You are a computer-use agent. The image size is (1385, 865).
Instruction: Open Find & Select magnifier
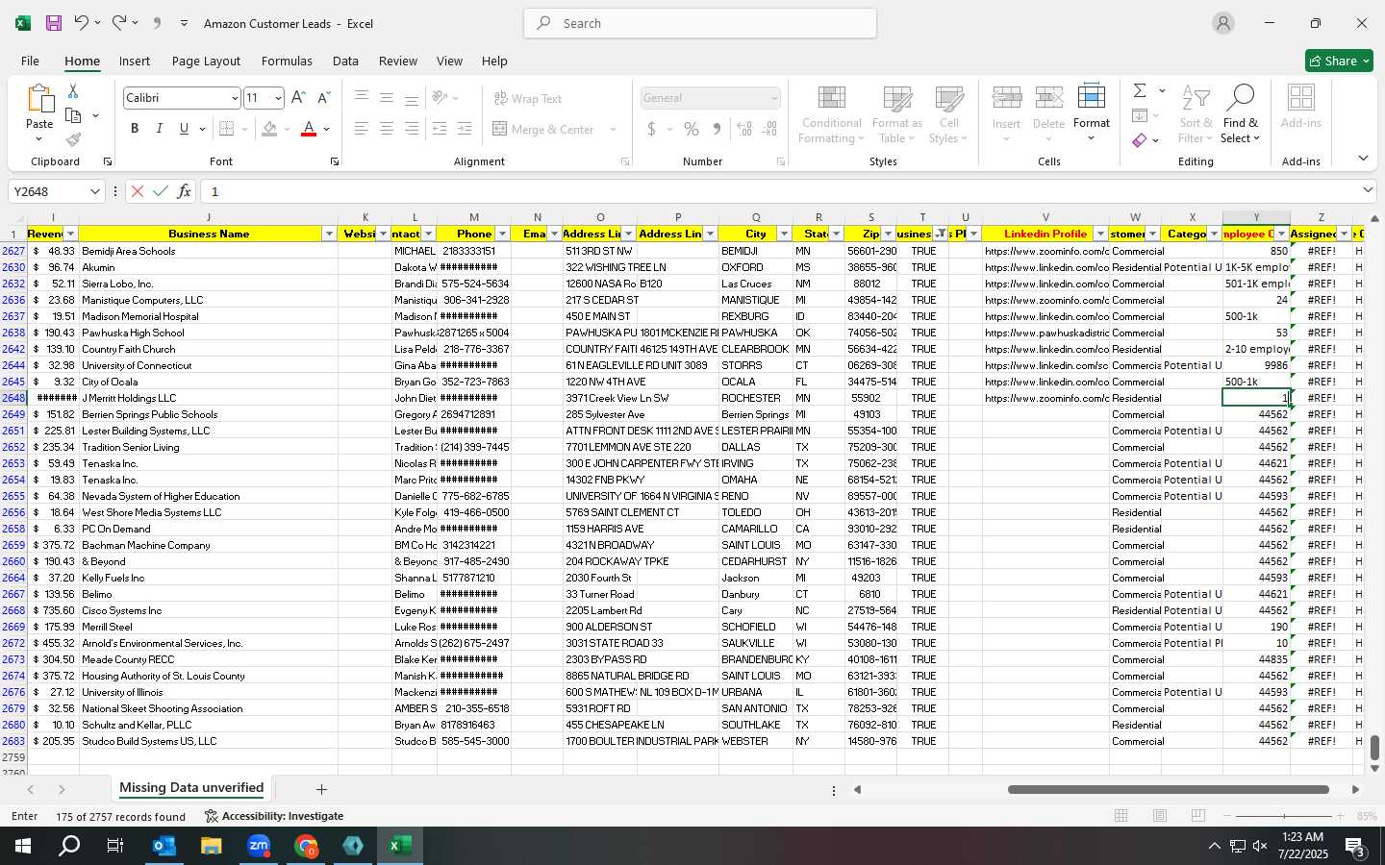tap(1241, 115)
